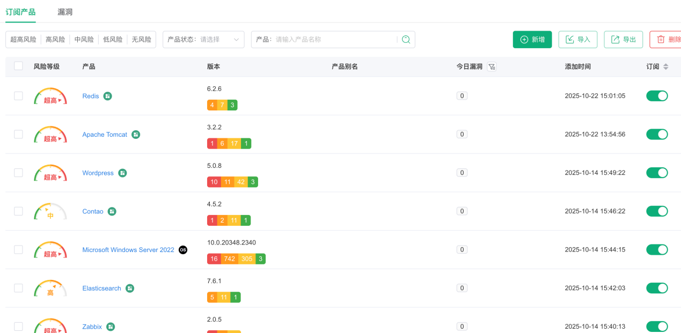681x333 pixels.
Task: Click the red 16 vulnerability count for Windows Server
Action: (x=214, y=259)
